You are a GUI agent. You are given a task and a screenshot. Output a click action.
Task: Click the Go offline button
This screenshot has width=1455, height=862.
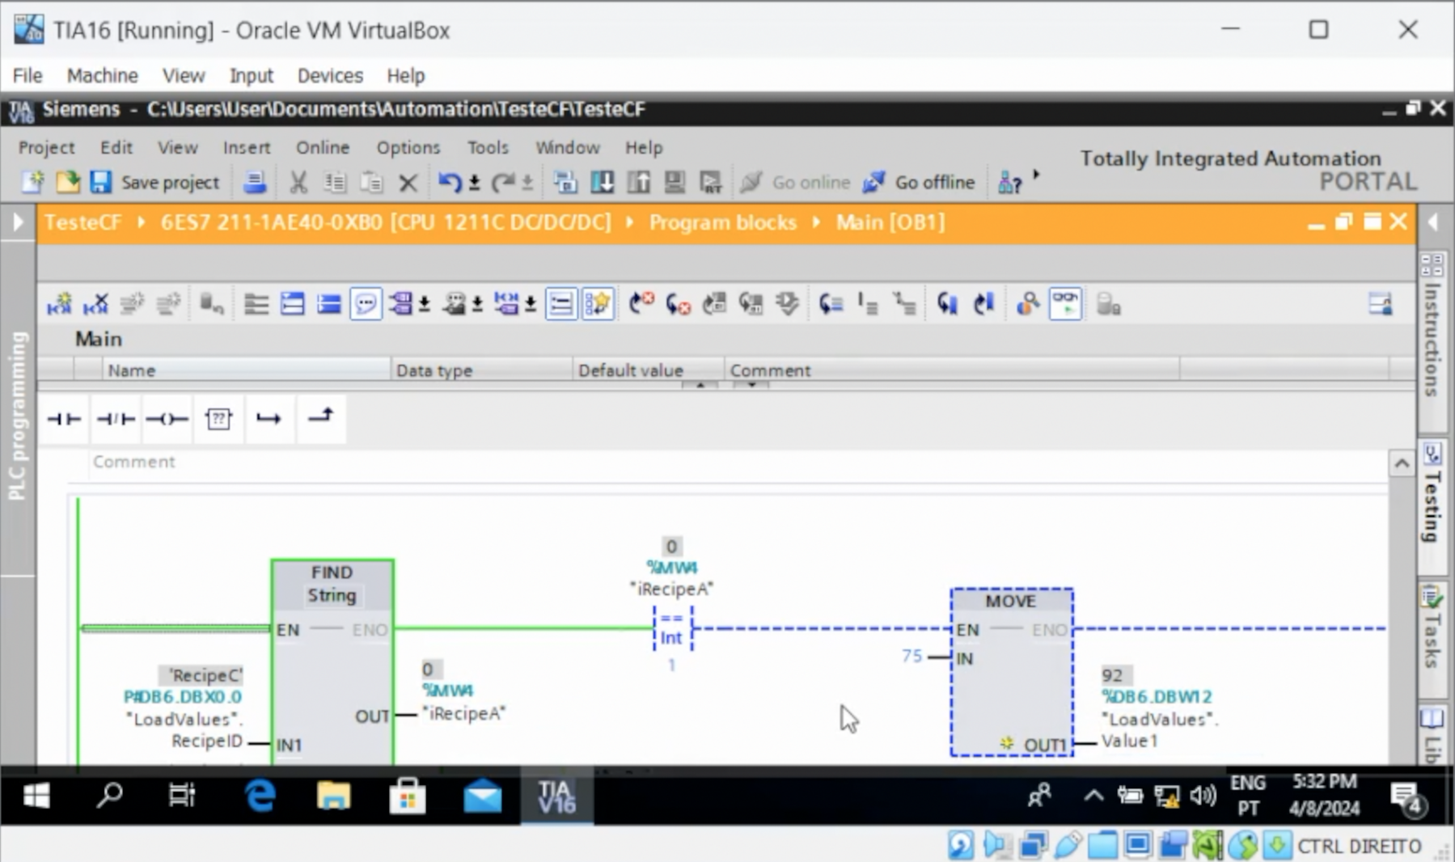pos(919,183)
